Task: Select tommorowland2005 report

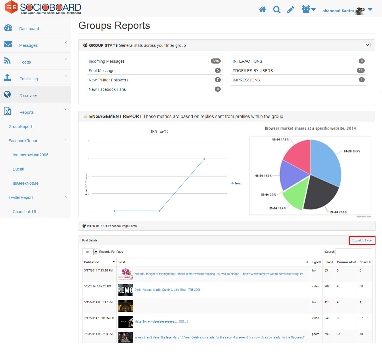Action: pos(31,155)
